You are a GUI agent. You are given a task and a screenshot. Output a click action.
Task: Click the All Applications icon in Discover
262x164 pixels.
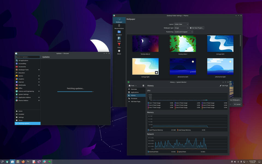(17, 60)
